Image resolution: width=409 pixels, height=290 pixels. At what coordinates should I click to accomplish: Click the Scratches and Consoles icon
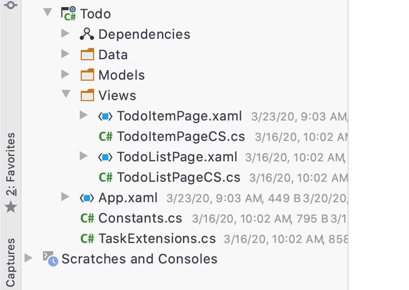pos(50,258)
